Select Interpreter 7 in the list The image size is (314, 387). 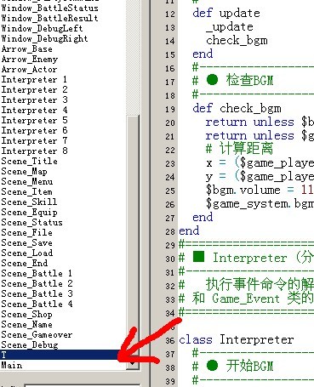(x=34, y=140)
